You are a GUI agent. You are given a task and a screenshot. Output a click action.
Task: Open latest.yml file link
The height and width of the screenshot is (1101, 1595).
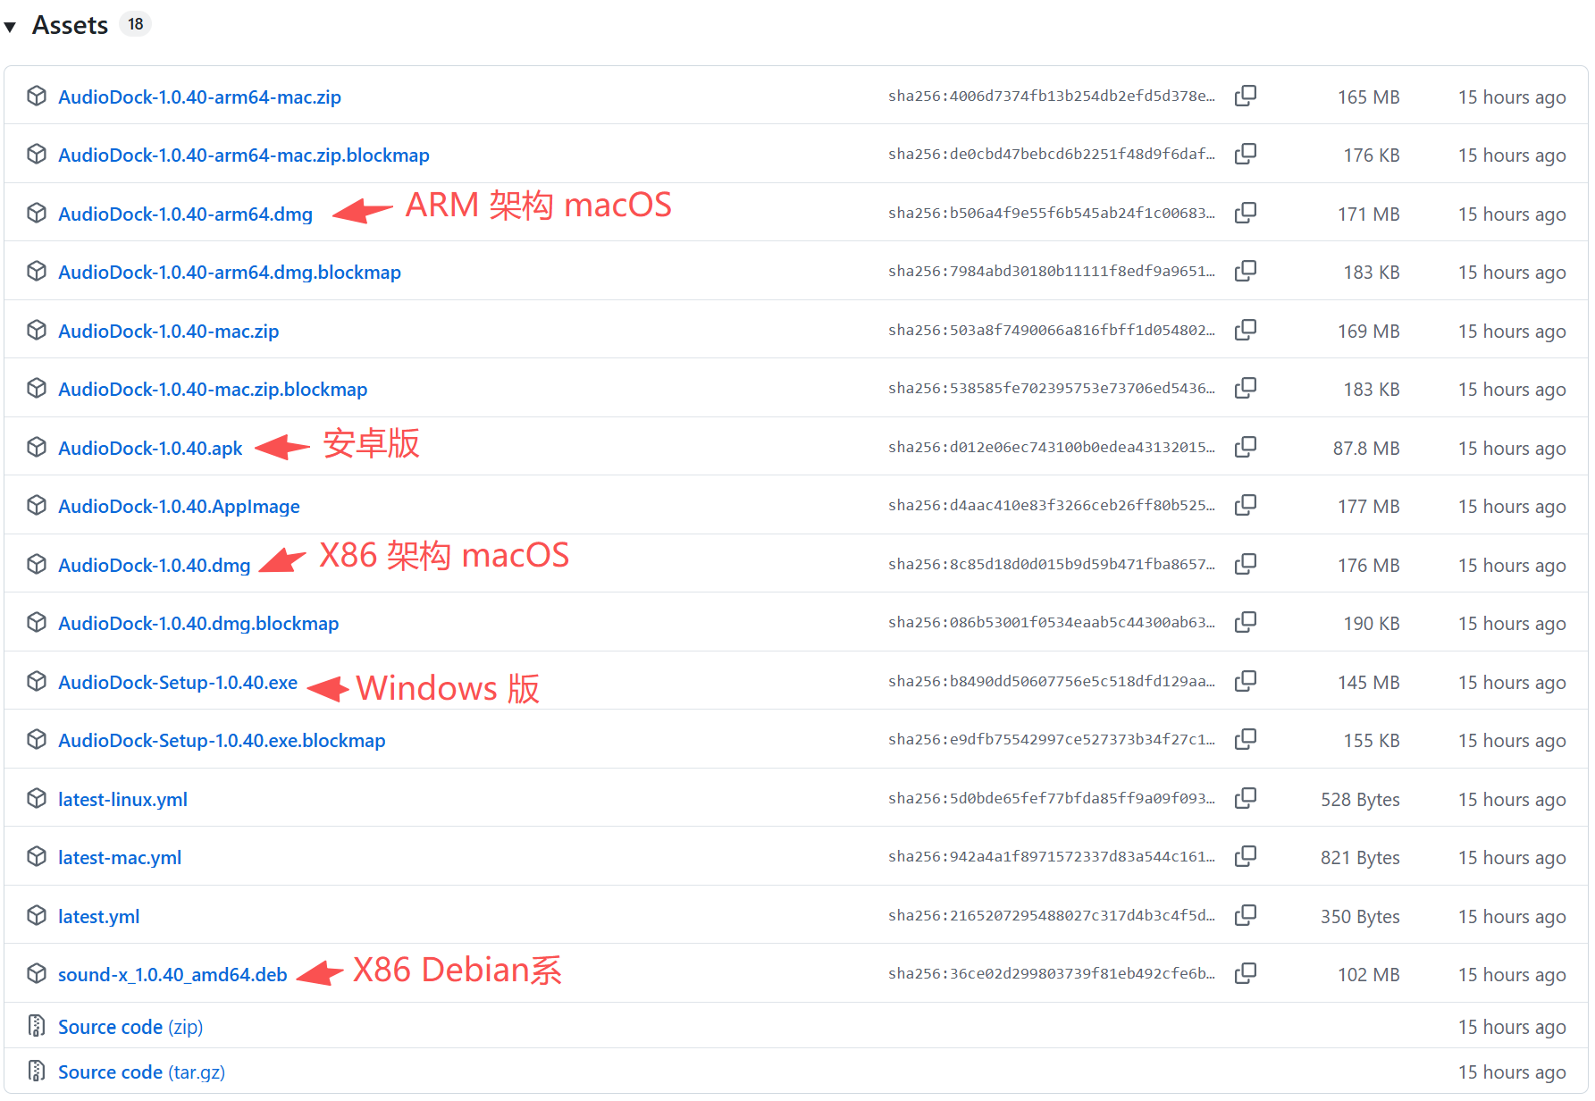[x=98, y=917]
